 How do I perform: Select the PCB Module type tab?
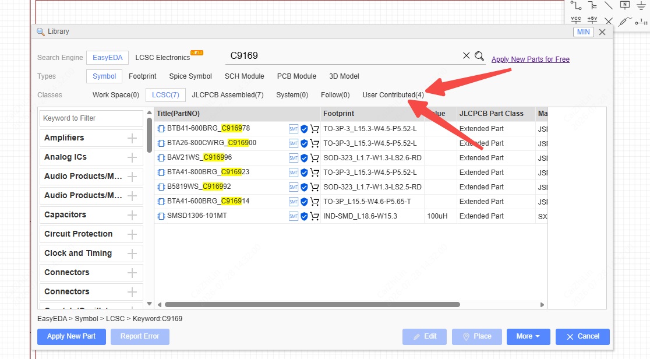point(296,76)
